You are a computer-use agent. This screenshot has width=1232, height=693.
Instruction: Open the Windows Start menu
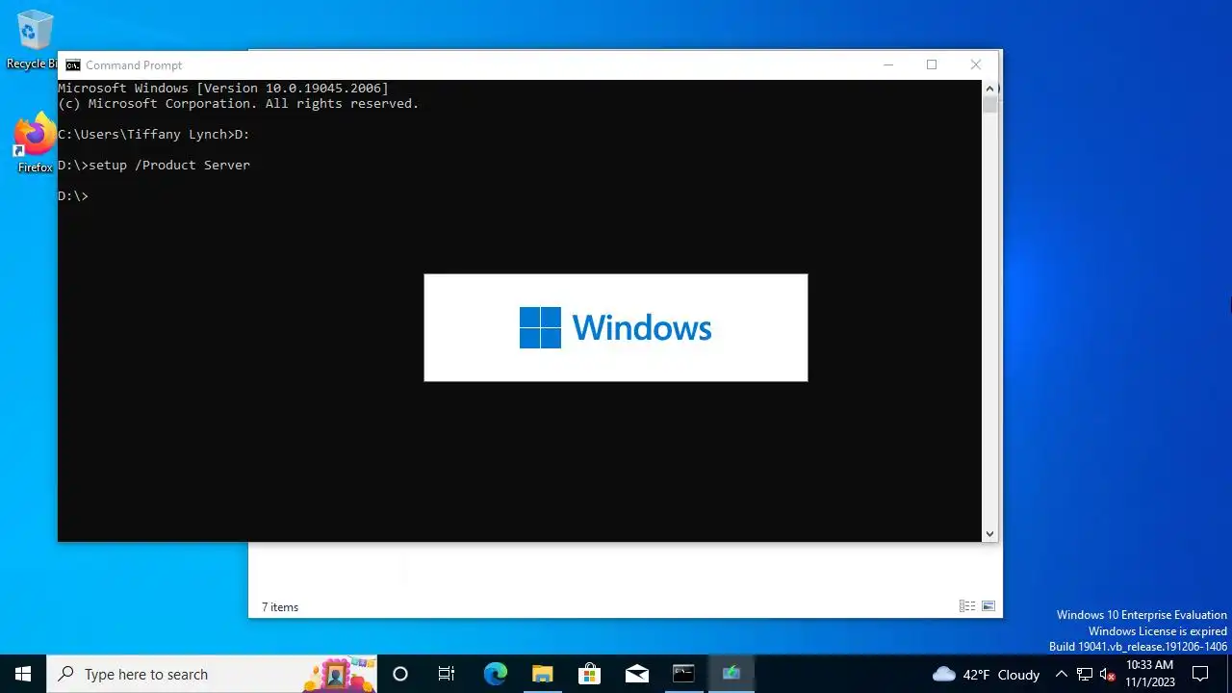23,674
